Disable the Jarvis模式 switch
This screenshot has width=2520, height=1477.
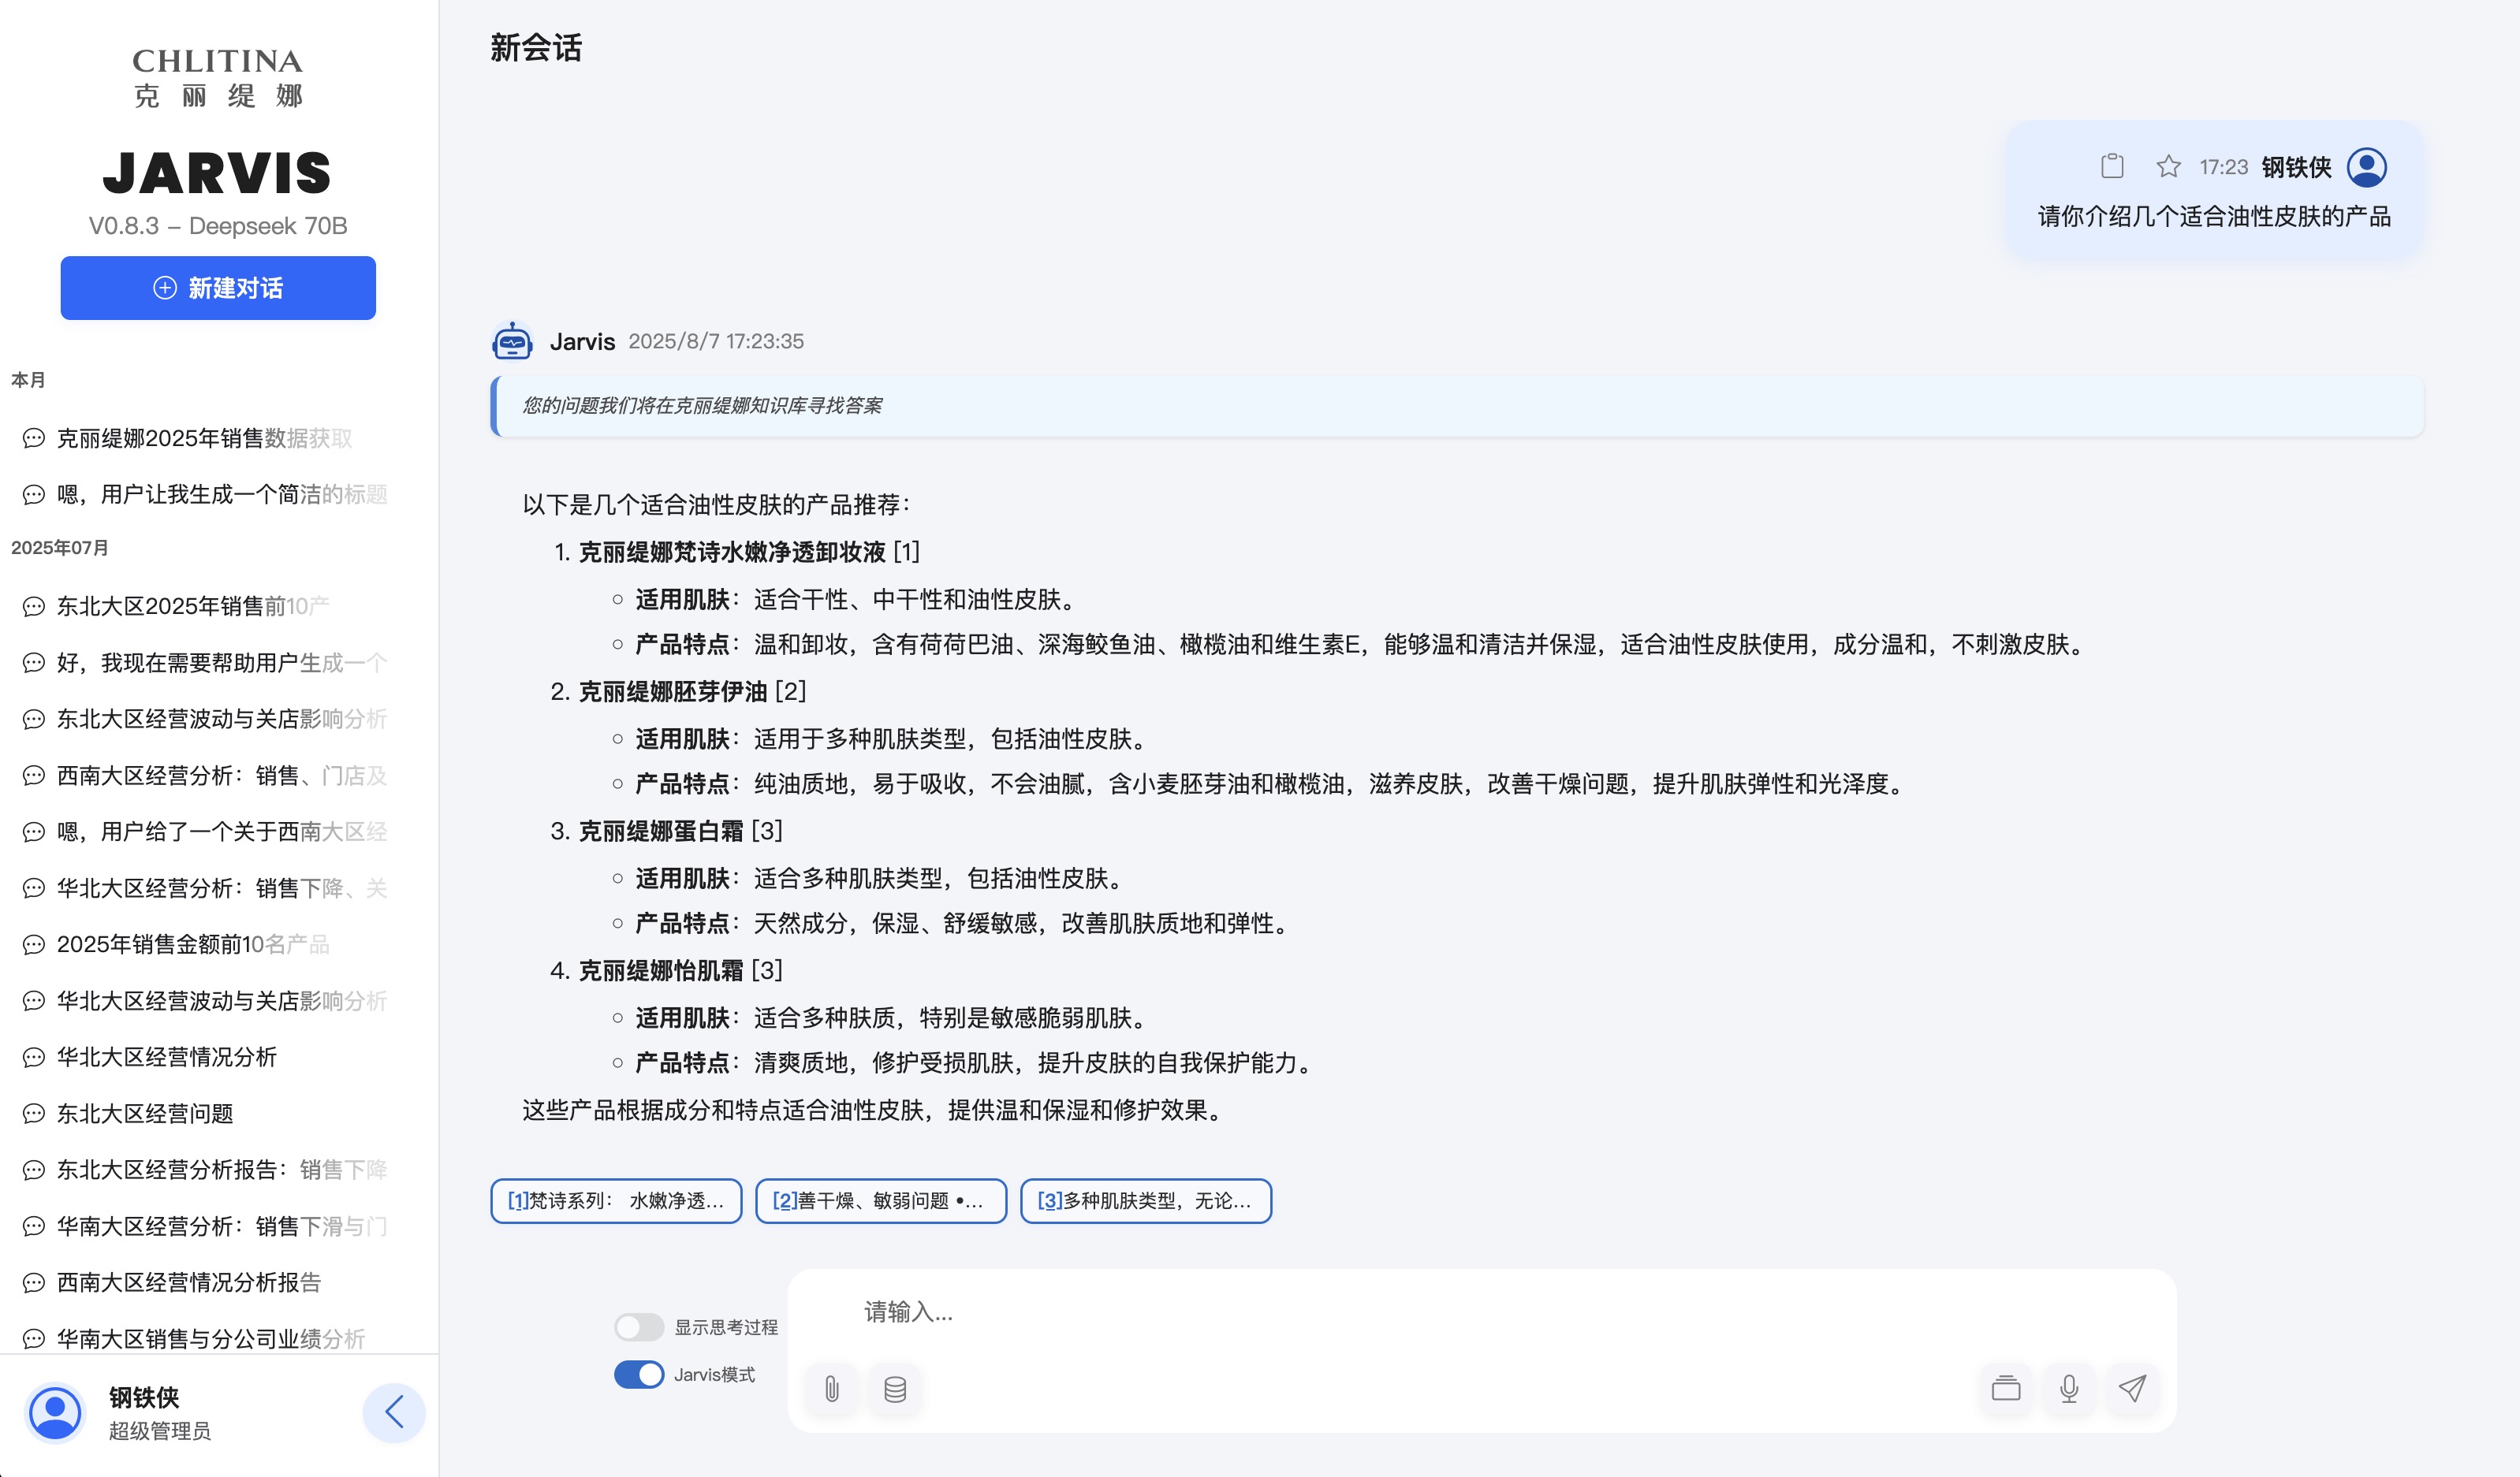639,1374
